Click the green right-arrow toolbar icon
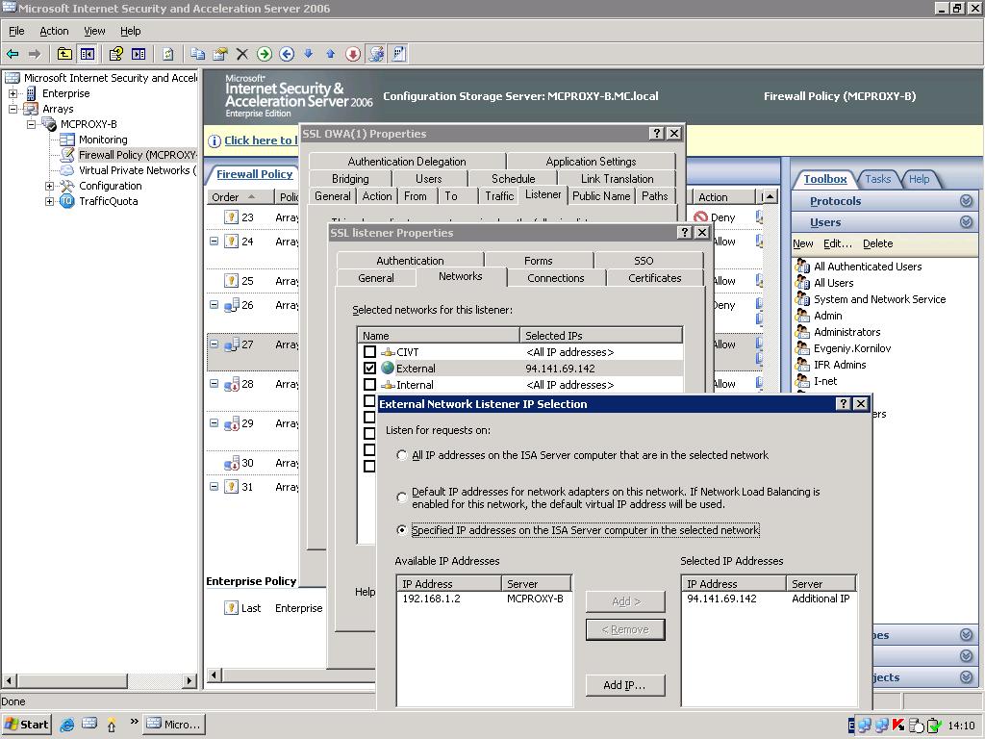Image resolution: width=985 pixels, height=739 pixels. tap(265, 54)
